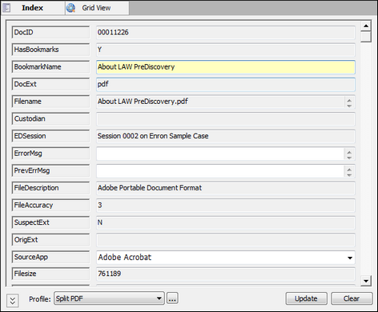Click the DocExt field containing pdf

pyautogui.click(x=226, y=85)
